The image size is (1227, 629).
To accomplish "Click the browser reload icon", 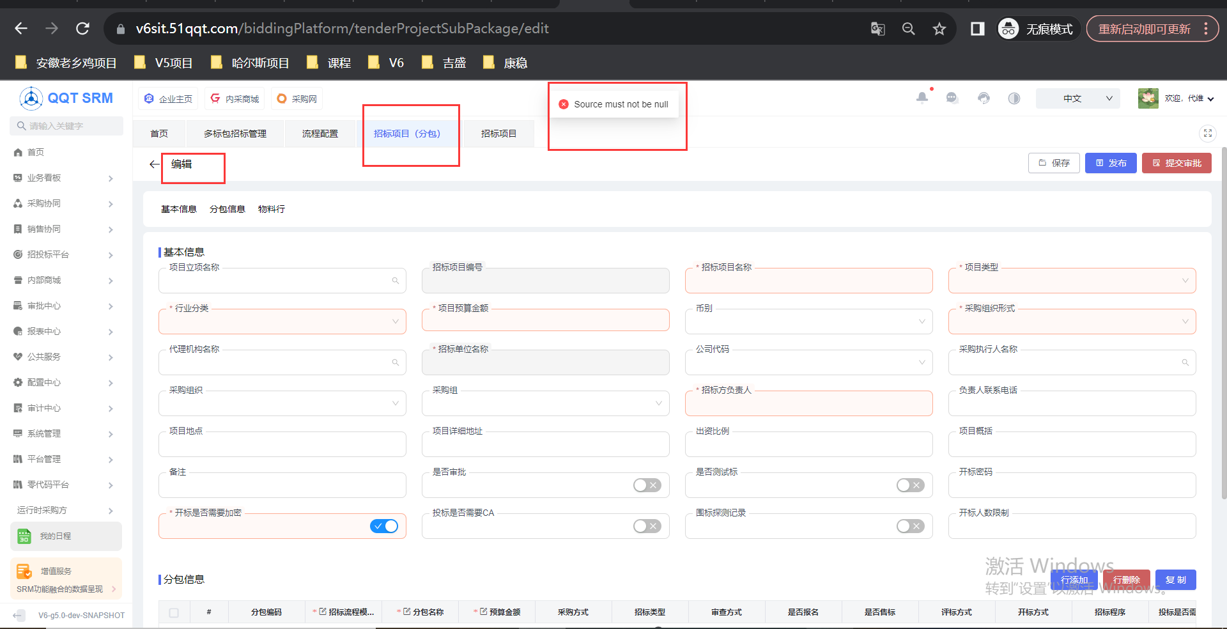I will (82, 29).
